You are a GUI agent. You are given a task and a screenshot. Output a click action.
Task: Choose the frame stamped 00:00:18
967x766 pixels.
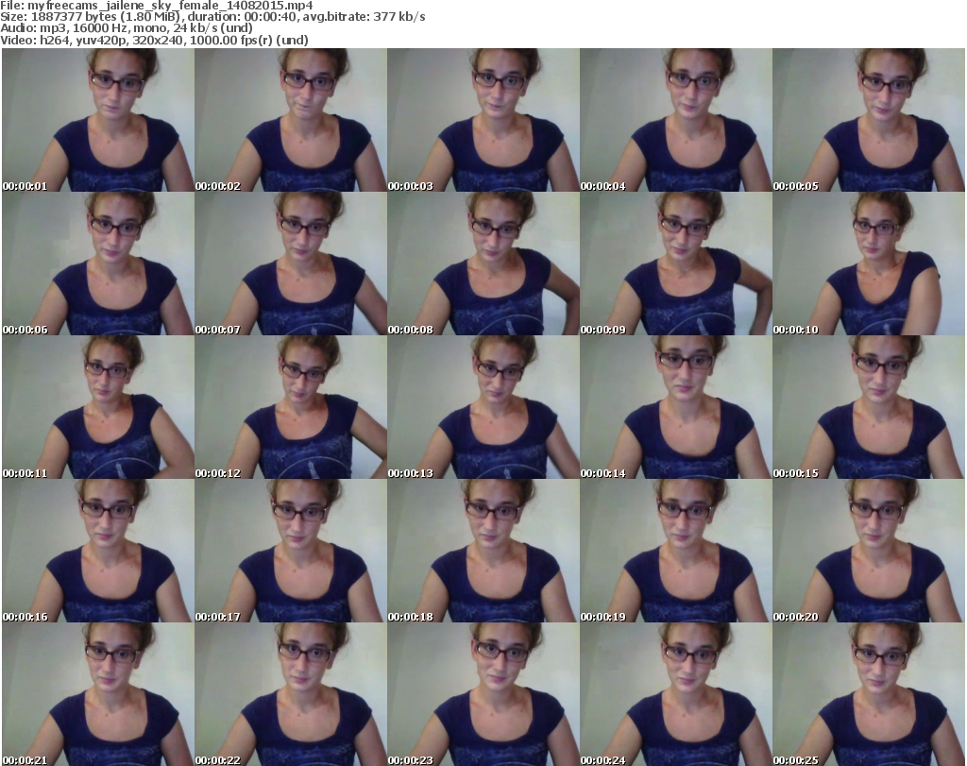[x=483, y=551]
